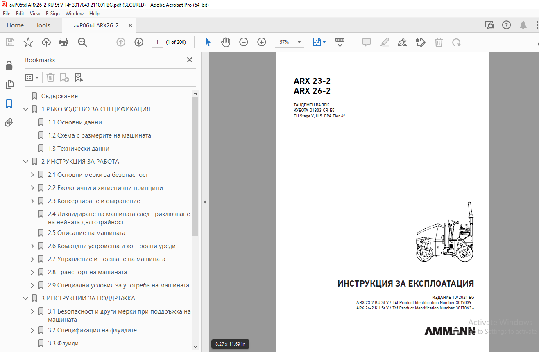539x352 pixels.
Task: Print the document with the printer icon
Action: click(64, 42)
